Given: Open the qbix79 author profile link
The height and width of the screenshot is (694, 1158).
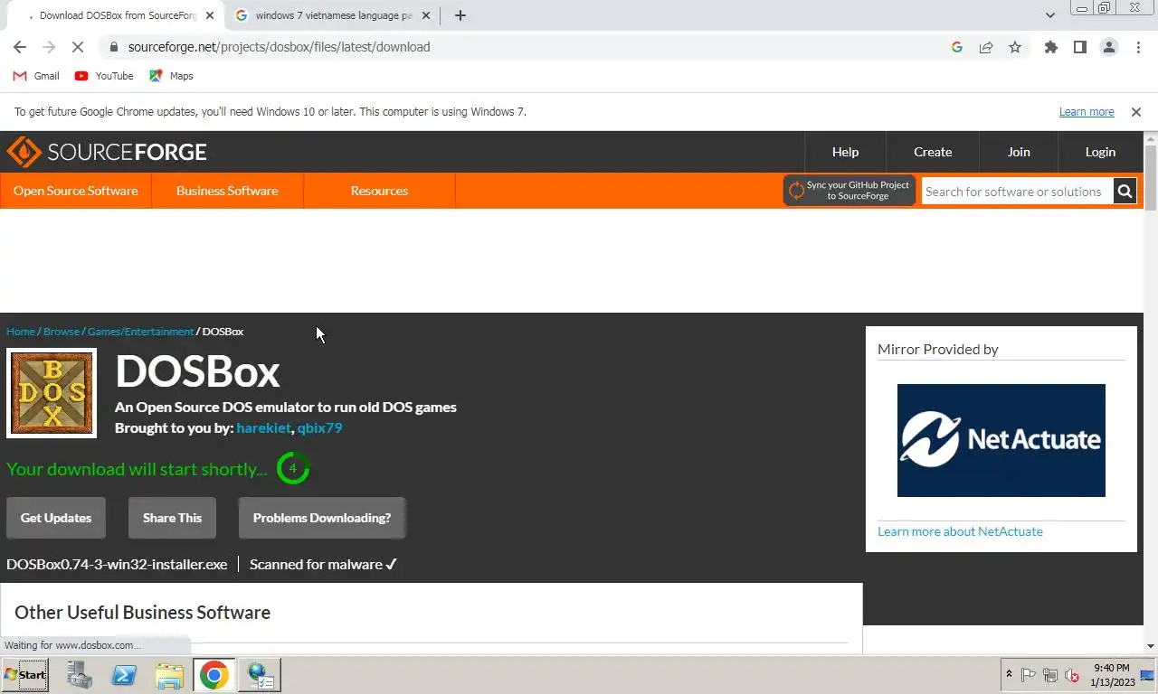Looking at the screenshot, I should [x=320, y=427].
